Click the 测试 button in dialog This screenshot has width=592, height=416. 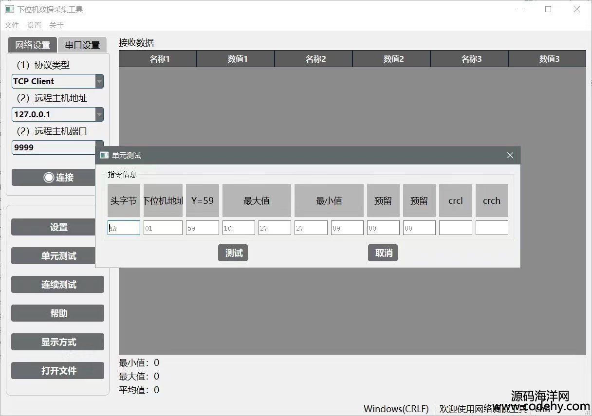point(233,253)
